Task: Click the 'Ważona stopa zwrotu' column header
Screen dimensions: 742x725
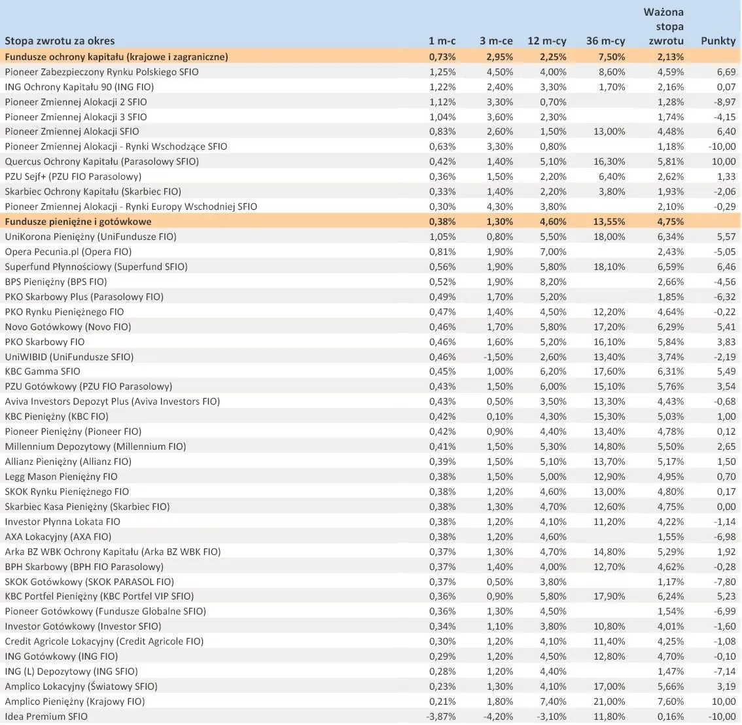Action: point(663,27)
